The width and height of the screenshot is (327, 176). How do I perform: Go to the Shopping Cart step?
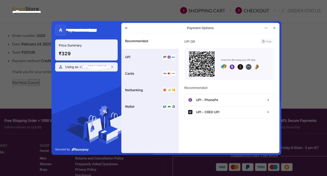(x=203, y=11)
